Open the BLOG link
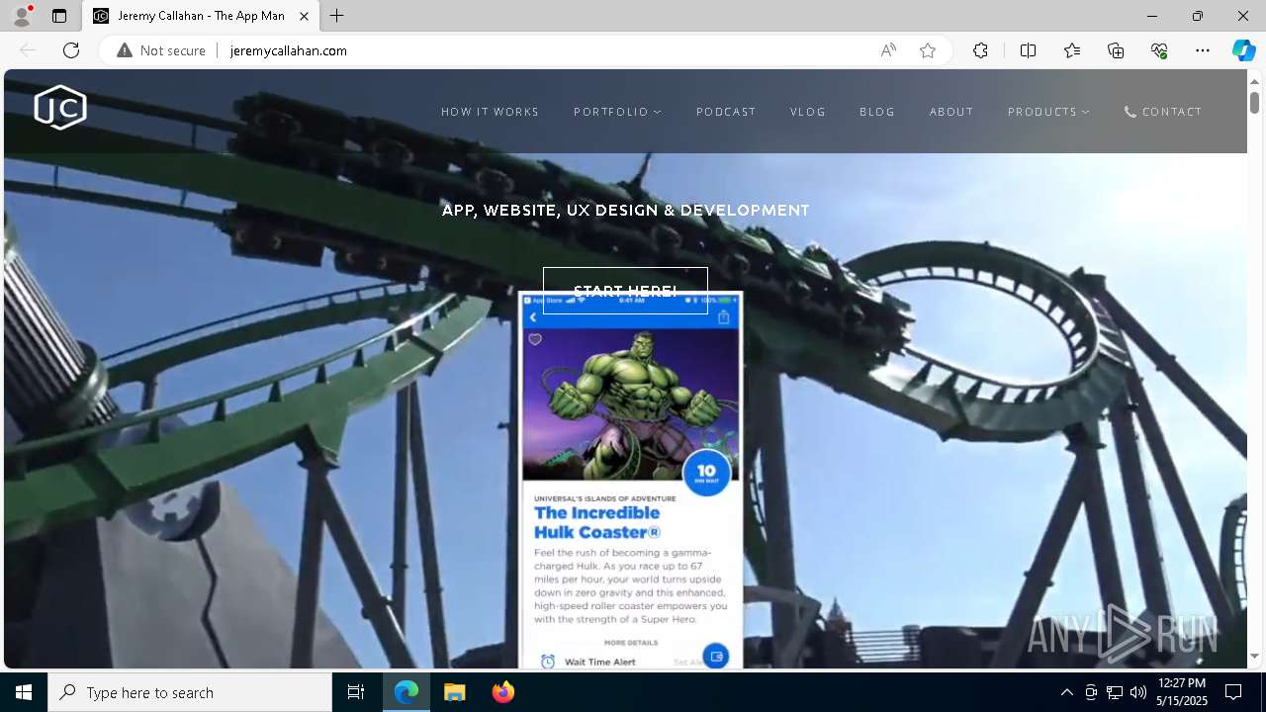This screenshot has width=1266, height=712. pyautogui.click(x=877, y=112)
